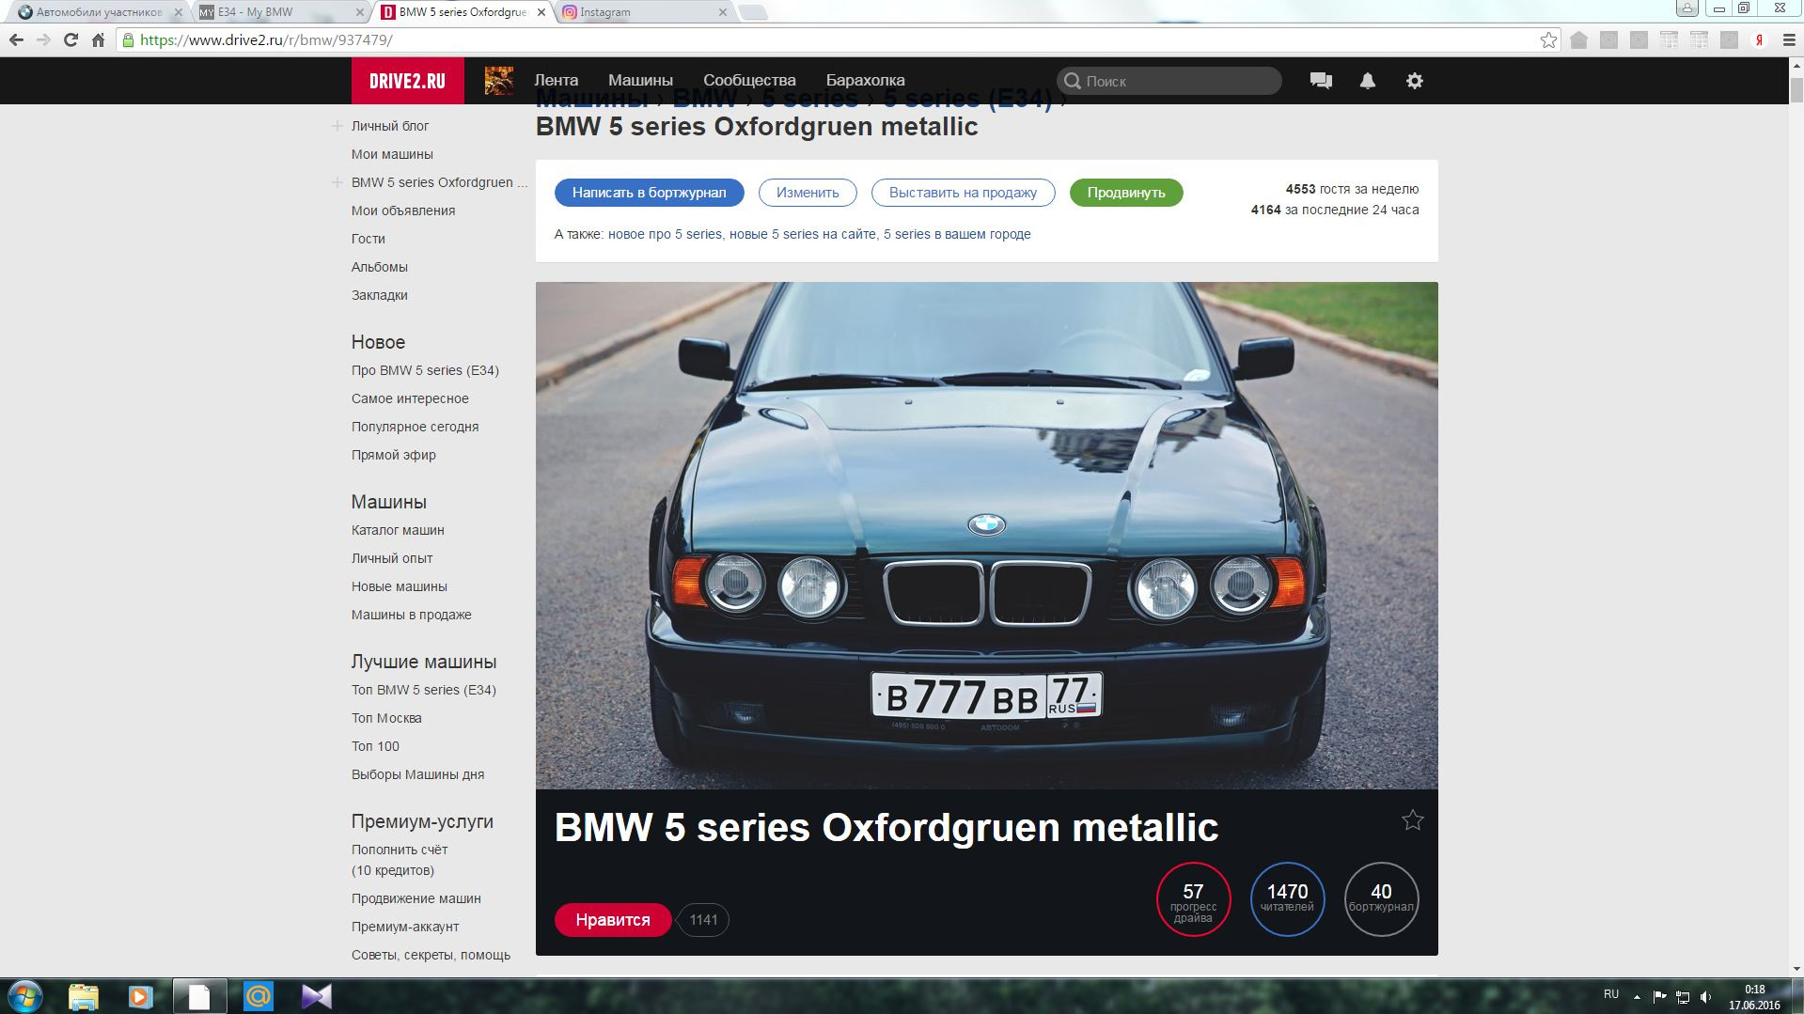This screenshot has width=1804, height=1014.
Task: Expand plus next to BMW 5 series Oxfordgruen
Action: point(337,182)
